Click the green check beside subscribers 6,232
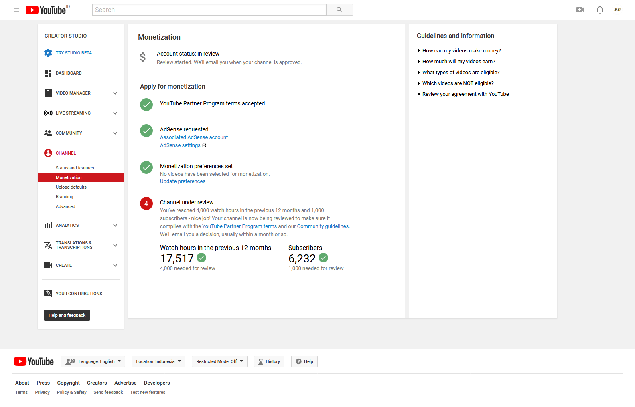The height and width of the screenshot is (407, 635). 323,258
